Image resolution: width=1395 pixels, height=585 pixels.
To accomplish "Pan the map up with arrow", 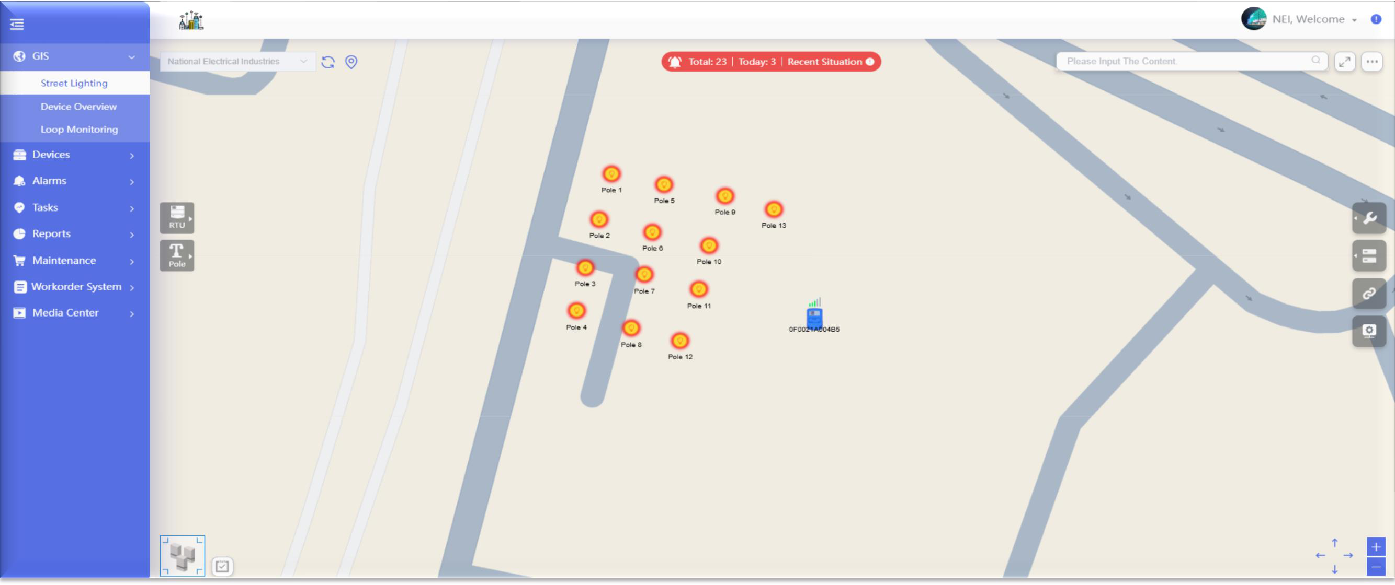I will pos(1334,542).
